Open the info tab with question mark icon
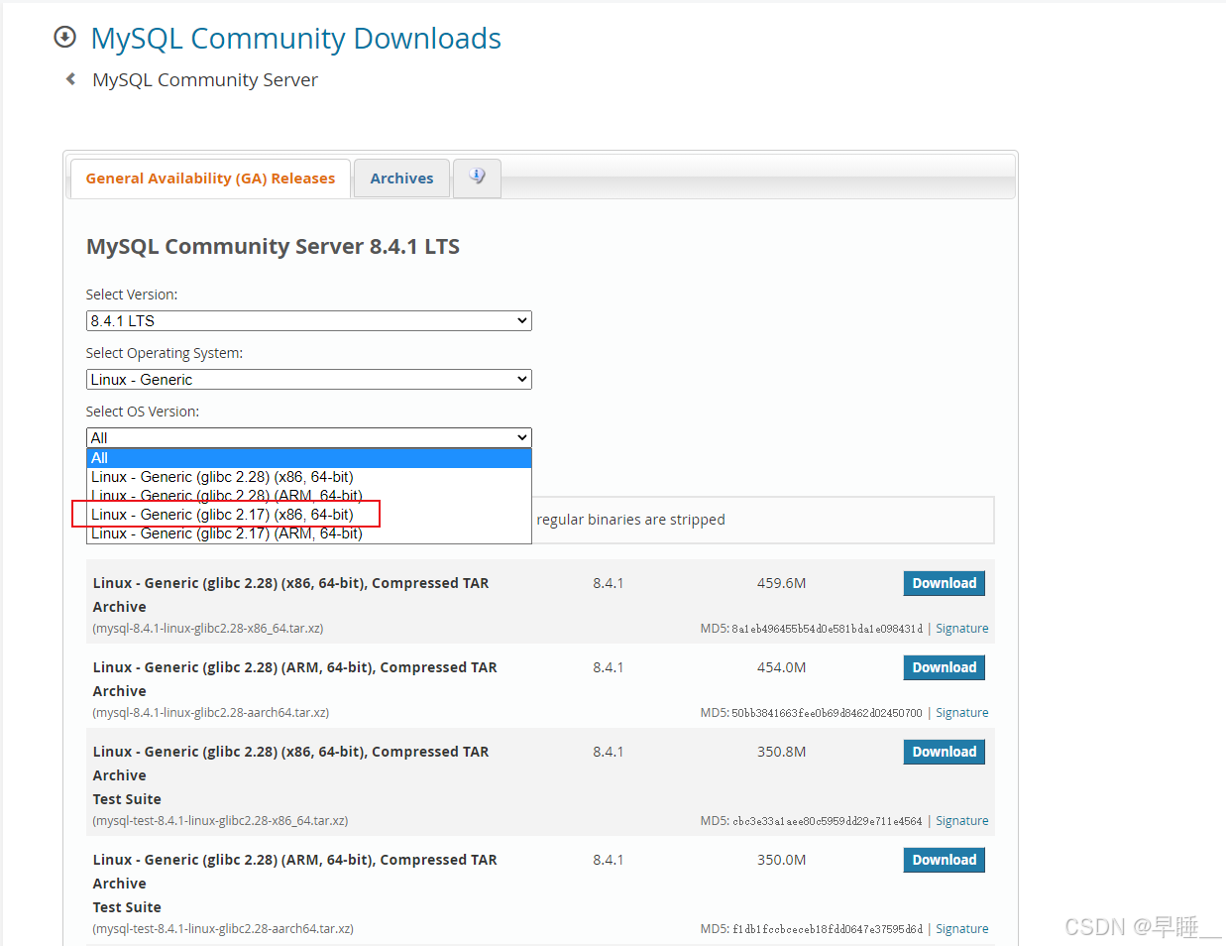1226x946 pixels. (477, 177)
